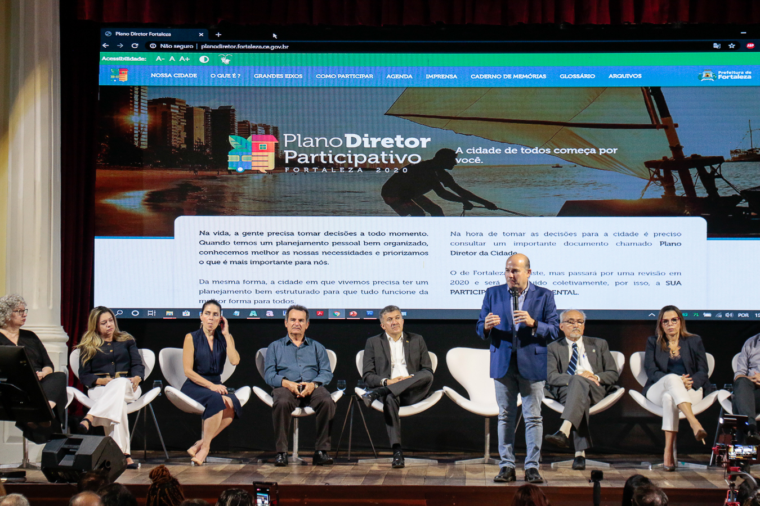Reload the page with the refresh icon

135,46
